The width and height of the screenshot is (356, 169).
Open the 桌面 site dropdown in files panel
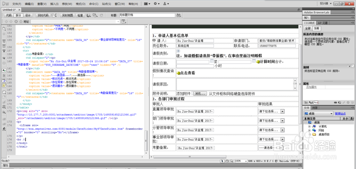(x=318, y=114)
